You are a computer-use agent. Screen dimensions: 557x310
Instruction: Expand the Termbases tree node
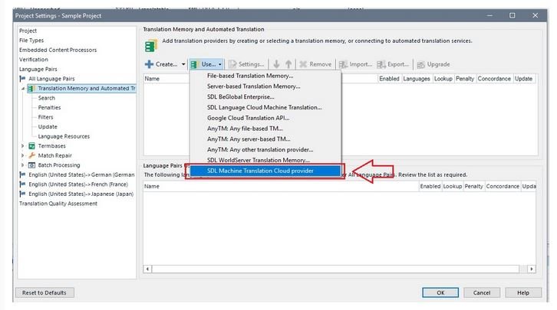[23, 146]
